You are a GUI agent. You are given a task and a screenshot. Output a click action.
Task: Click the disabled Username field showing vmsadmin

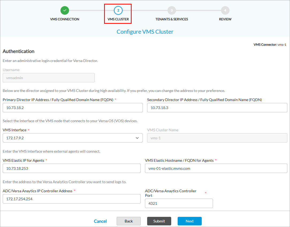tap(48, 78)
